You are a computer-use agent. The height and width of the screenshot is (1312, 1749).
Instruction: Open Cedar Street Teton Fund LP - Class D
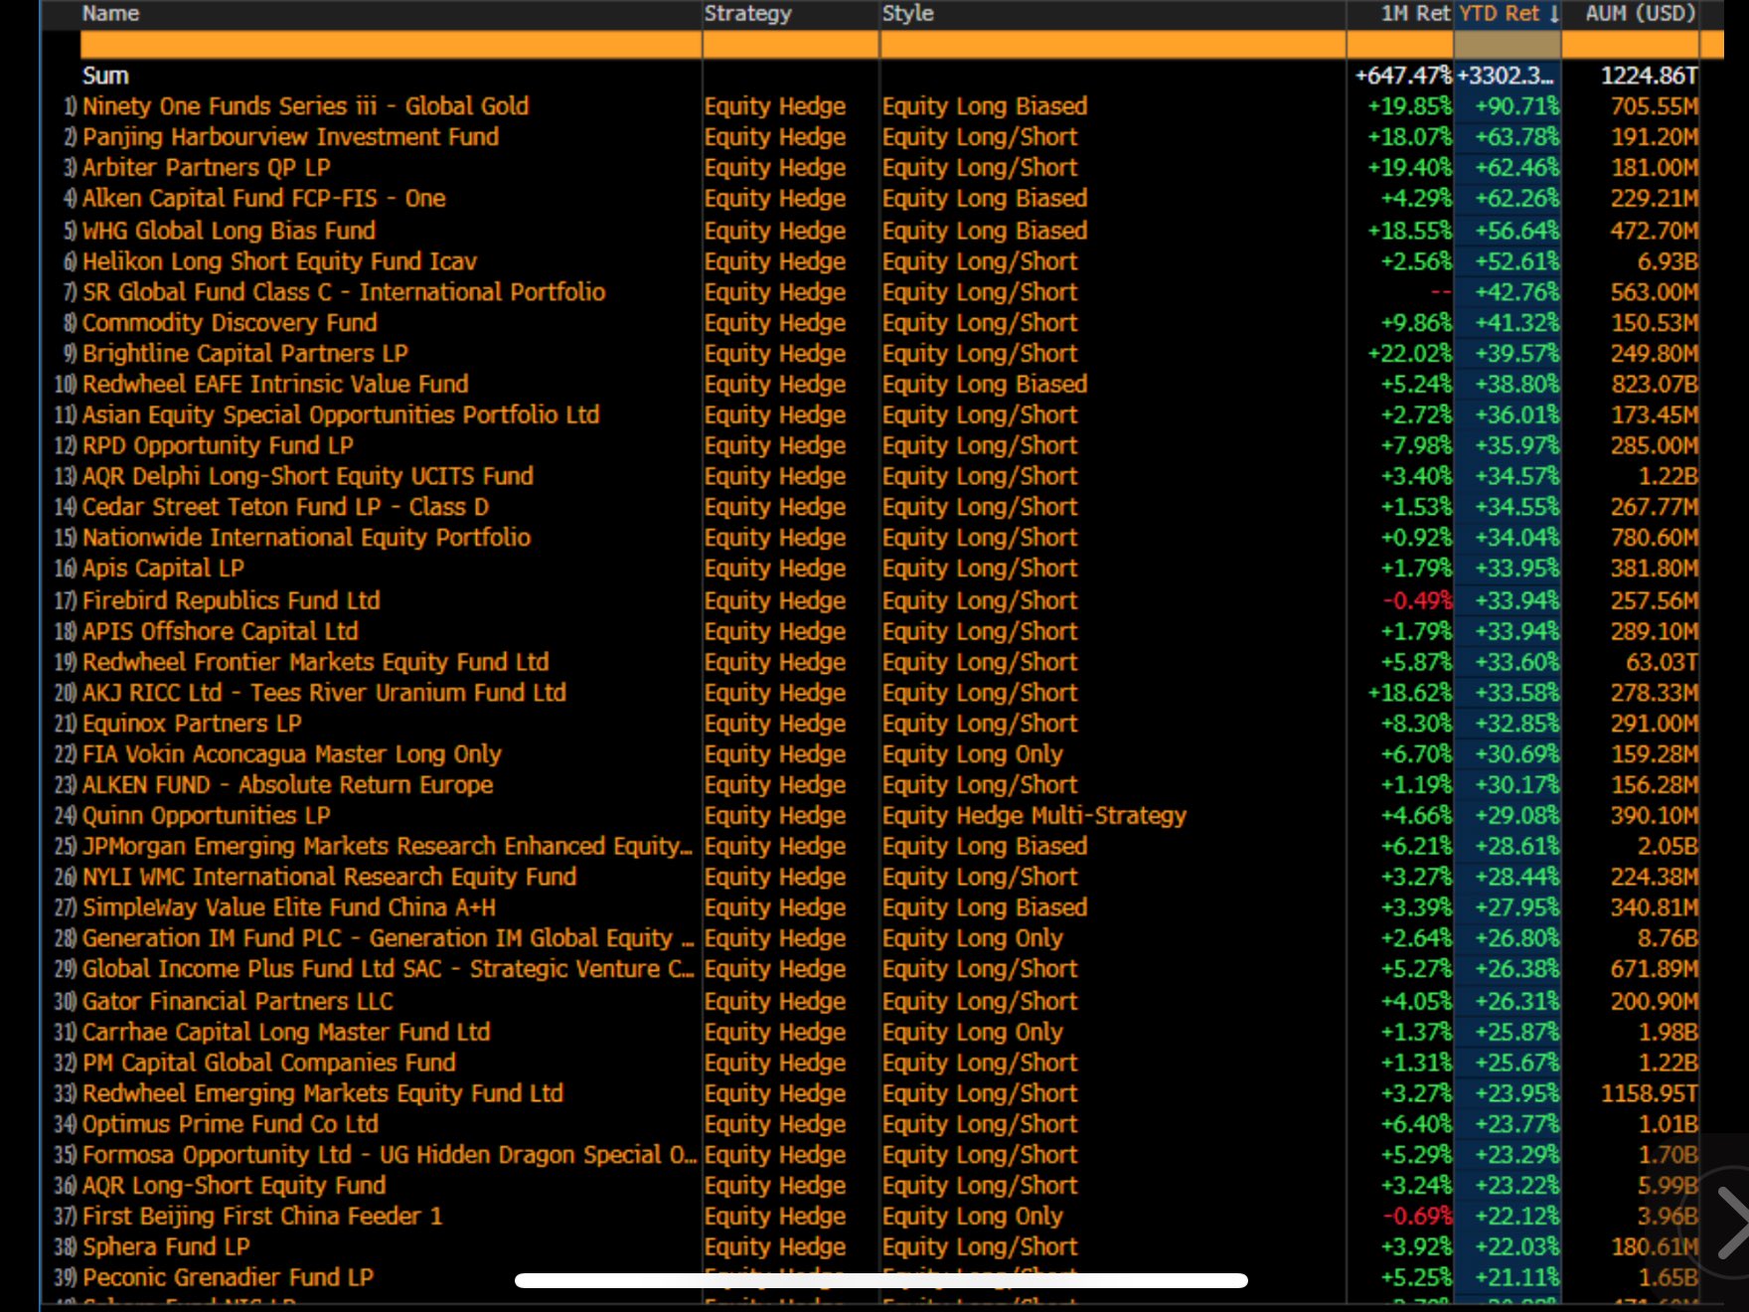click(285, 508)
